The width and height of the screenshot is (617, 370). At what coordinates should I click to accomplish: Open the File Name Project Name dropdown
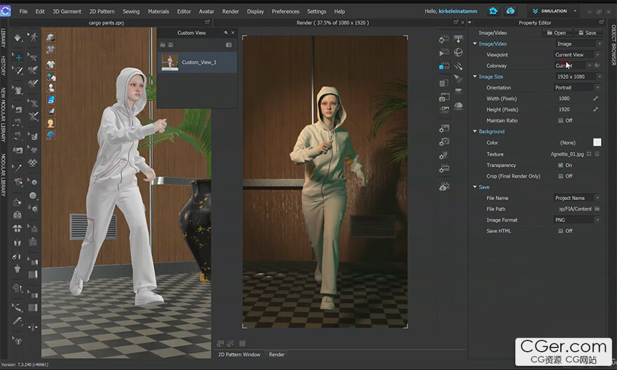click(x=577, y=198)
